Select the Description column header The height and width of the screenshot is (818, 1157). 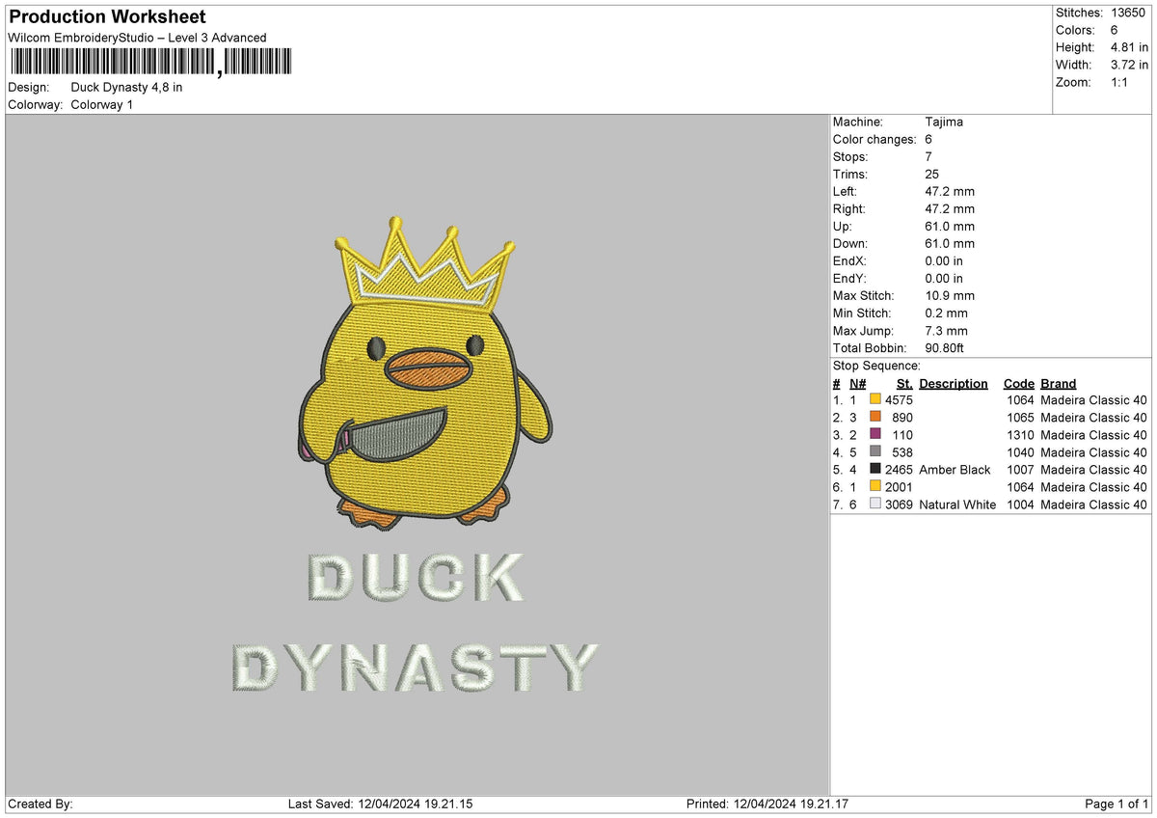953,383
